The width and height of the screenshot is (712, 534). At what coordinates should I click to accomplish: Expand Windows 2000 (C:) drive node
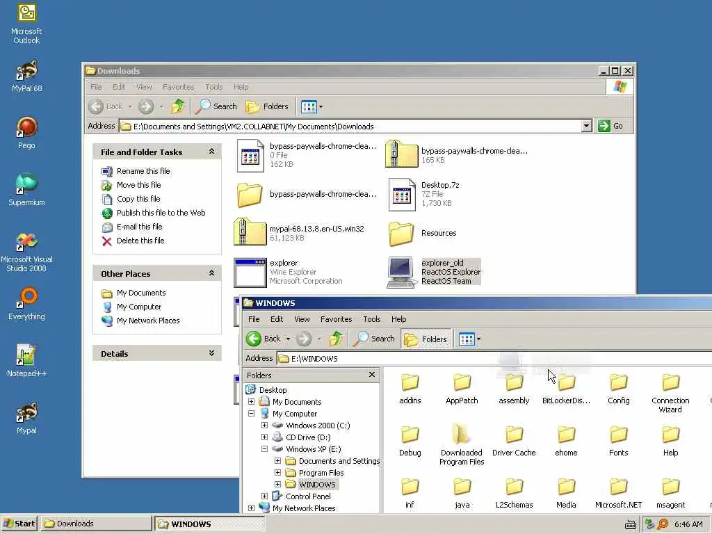click(264, 426)
